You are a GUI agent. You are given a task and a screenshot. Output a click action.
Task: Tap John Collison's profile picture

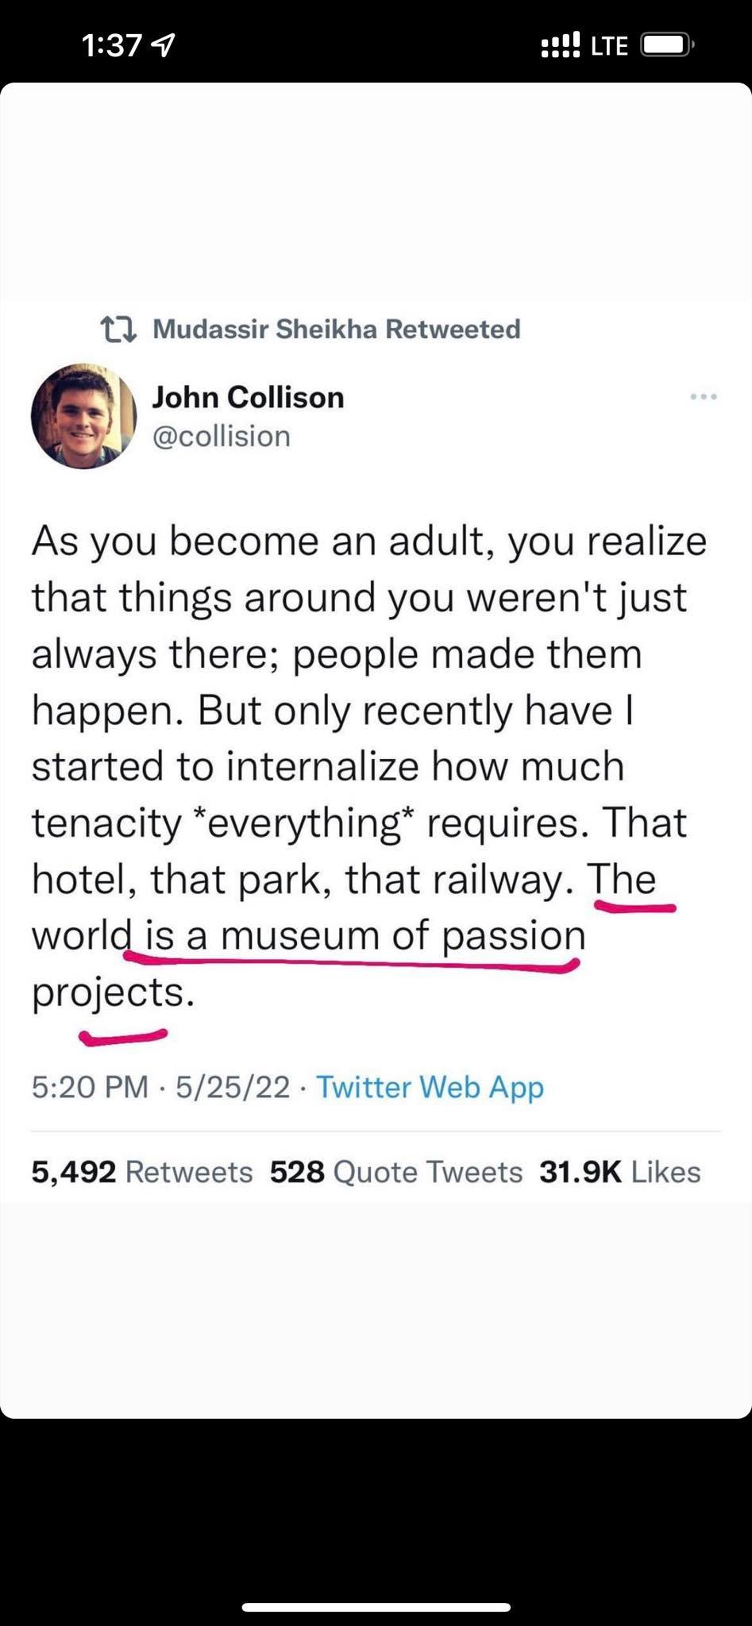pyautogui.click(x=83, y=416)
